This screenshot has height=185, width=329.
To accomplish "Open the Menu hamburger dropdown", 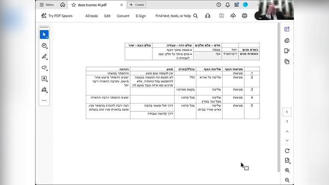I will coord(47,5).
